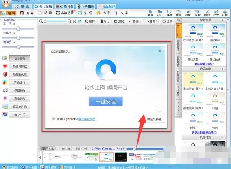The image size is (231, 169).
Task: Apply the 怀旧 effect thumbnail
Action: (x=215, y=99)
